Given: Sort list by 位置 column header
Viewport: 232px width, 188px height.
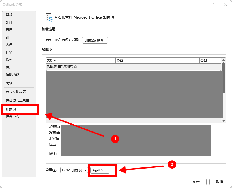Looking at the screenshot, I should click(157, 61).
